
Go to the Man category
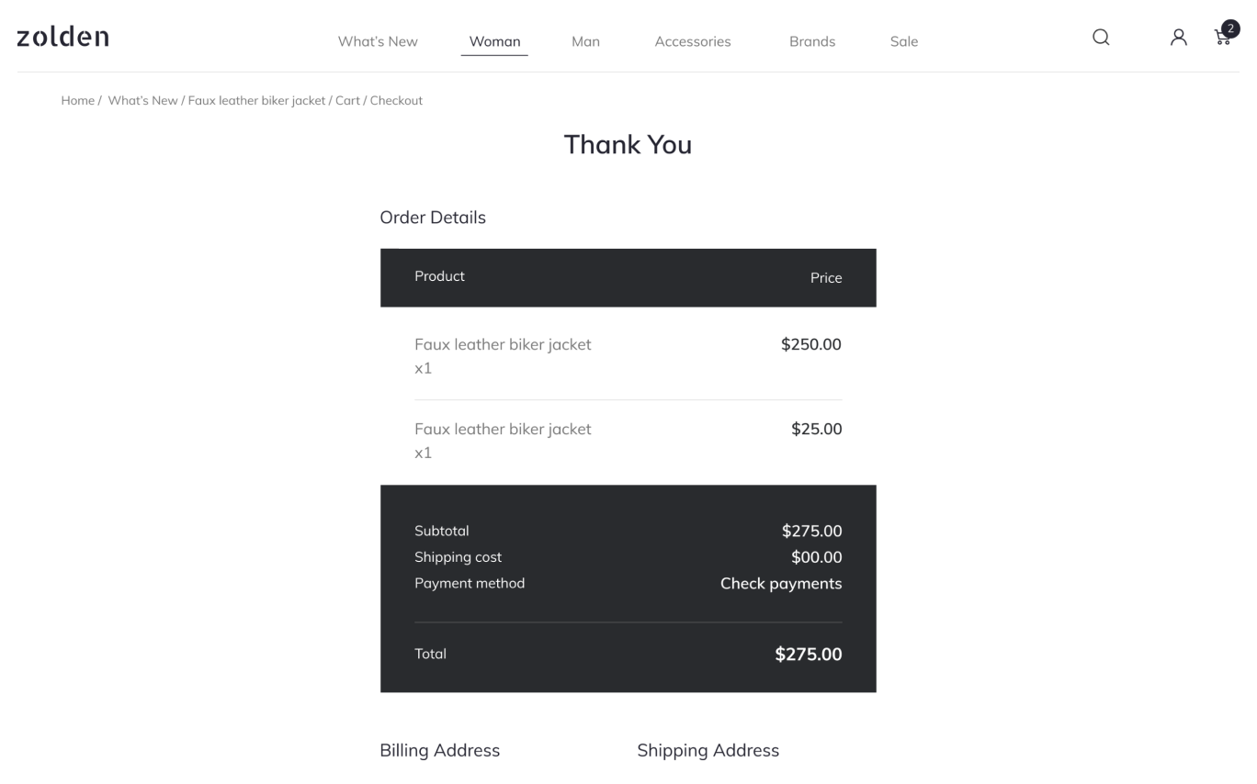[x=585, y=41]
